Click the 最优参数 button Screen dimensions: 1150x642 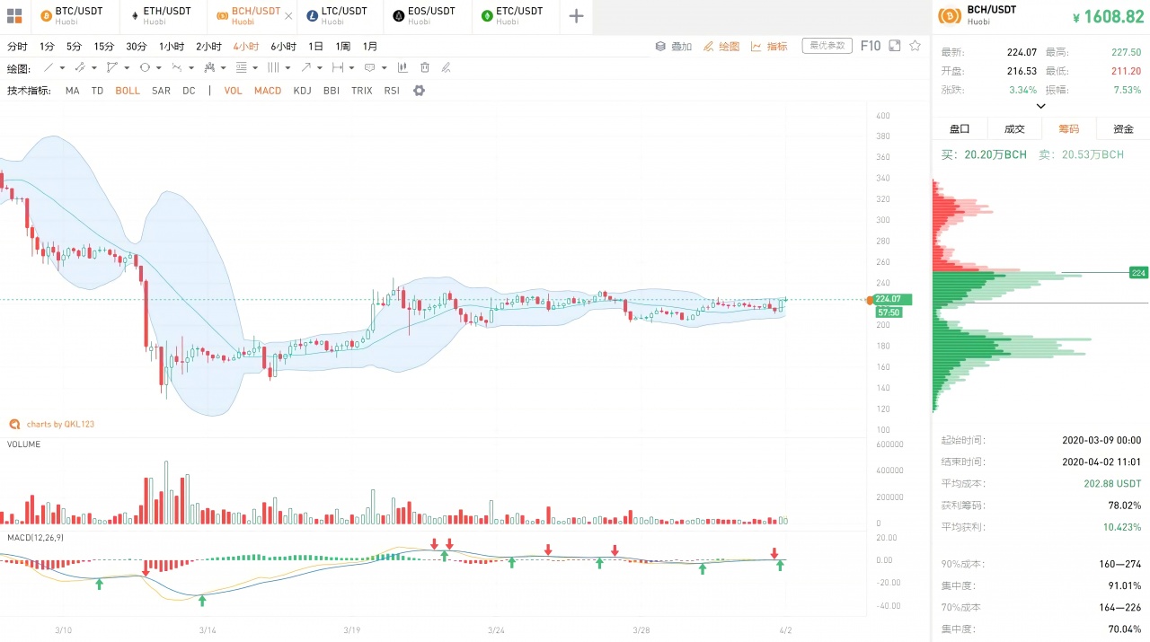(827, 46)
